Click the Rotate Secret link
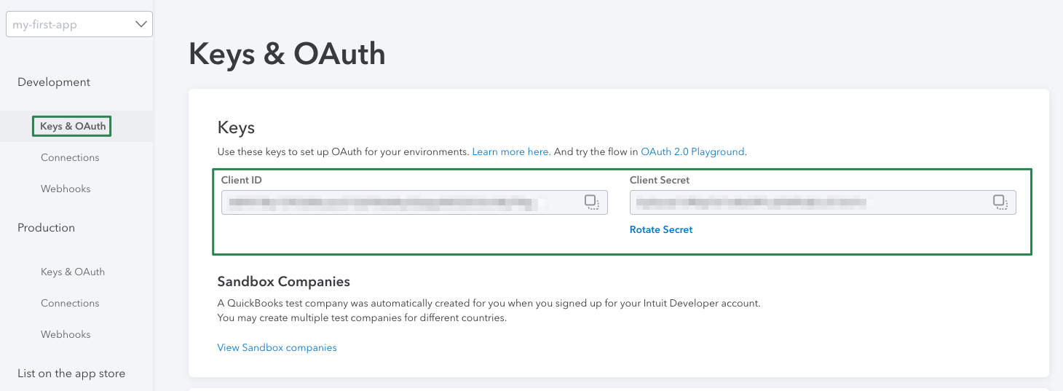The image size is (1063, 391). [661, 230]
